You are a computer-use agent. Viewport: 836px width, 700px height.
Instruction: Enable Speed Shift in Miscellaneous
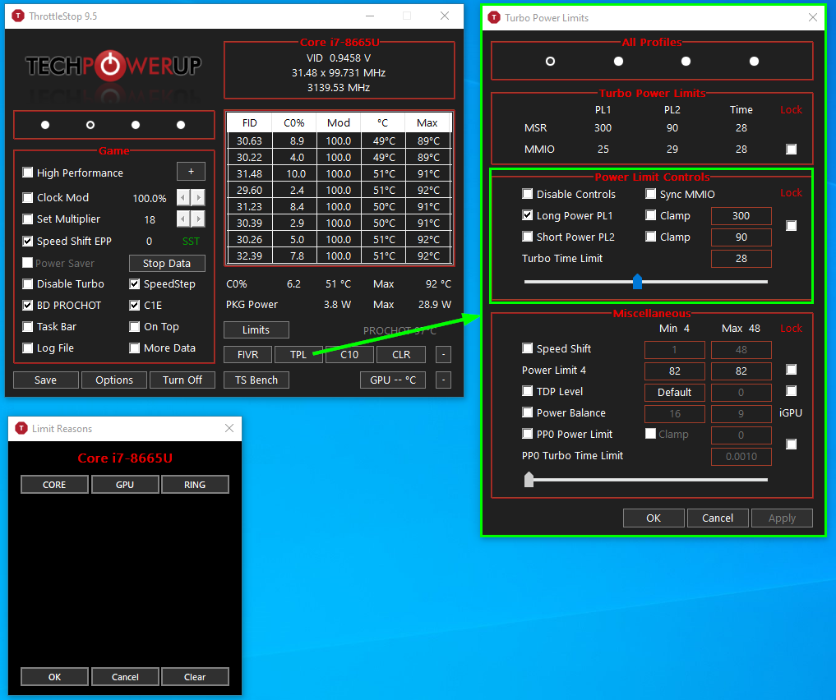click(527, 348)
